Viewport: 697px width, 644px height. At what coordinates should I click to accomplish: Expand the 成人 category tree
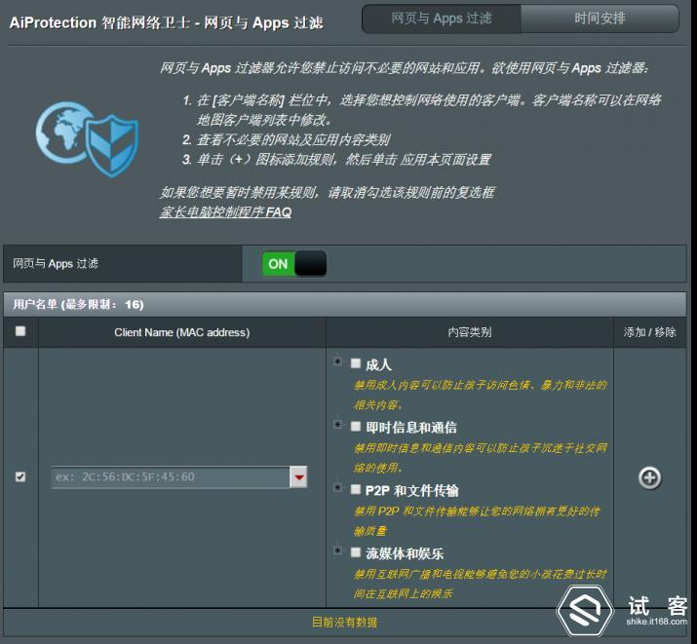338,361
